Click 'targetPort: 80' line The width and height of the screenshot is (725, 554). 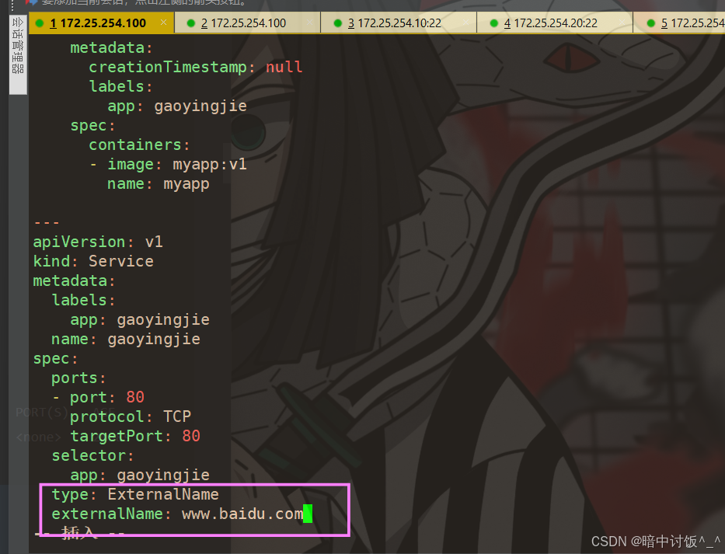135,436
